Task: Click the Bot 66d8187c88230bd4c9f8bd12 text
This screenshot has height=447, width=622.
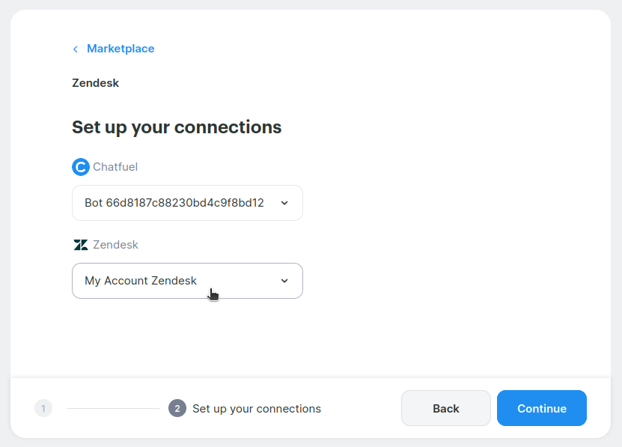Action: [x=174, y=203]
